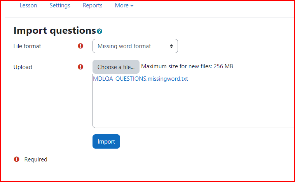The width and height of the screenshot is (295, 182).
Task: Click the blue Import button
Action: [x=106, y=141]
